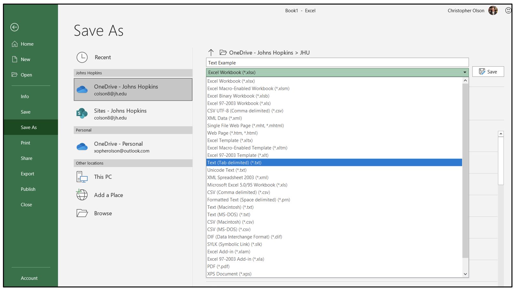Click the folder icon beside OneDrive path
517x292 pixels.
click(223, 52)
